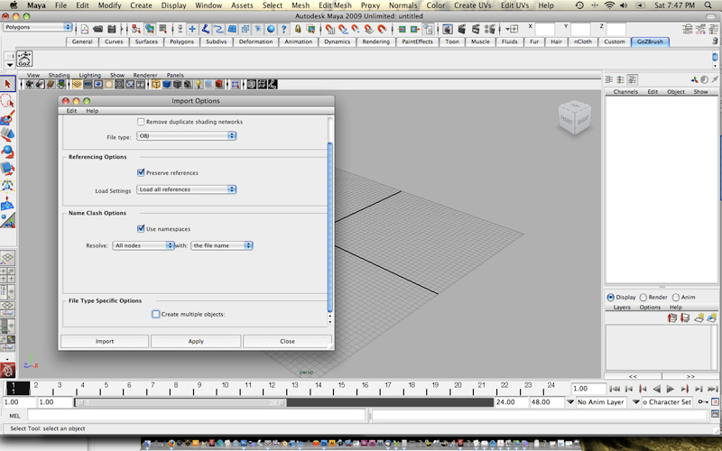
Task: Enable Snap to Curves magnet
Action: 343,29
